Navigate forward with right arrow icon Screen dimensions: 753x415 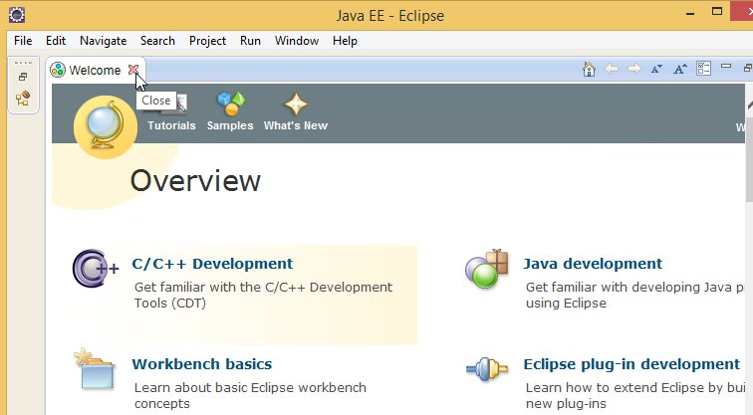click(x=634, y=69)
